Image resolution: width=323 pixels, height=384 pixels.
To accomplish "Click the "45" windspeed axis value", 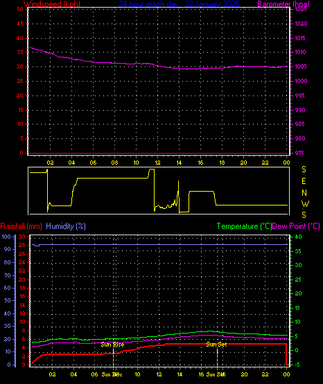I will click(x=20, y=24).
